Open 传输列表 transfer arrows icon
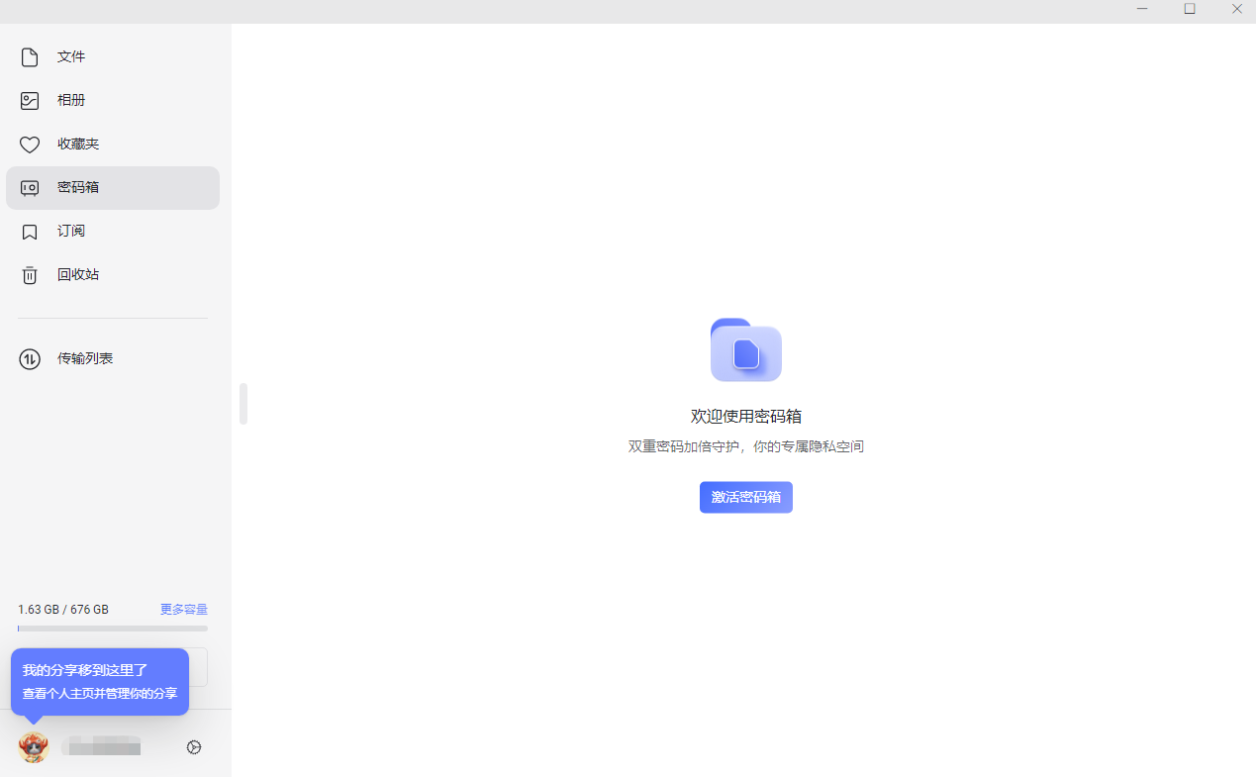Viewport: 1256px width, 777px height. click(30, 358)
